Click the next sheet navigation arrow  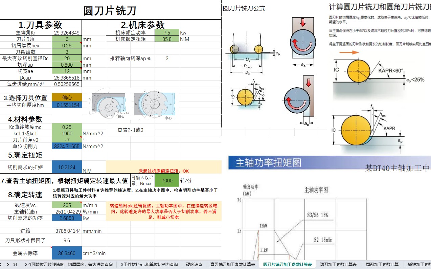[x=8, y=264]
